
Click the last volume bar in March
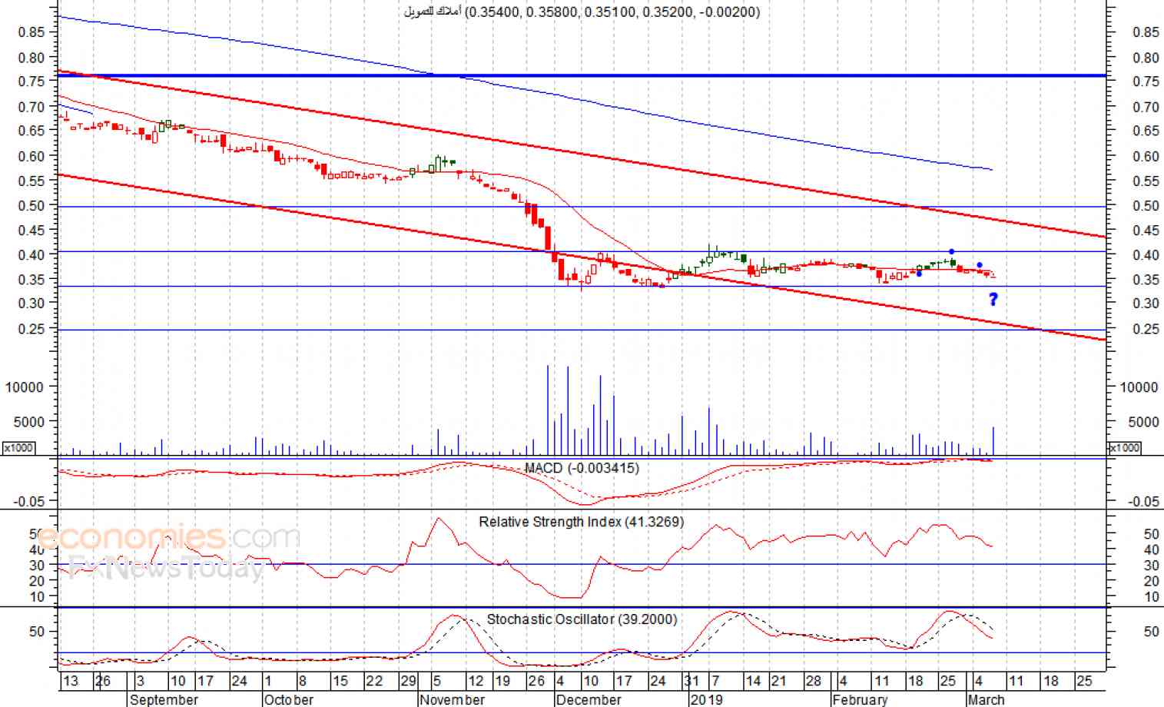(993, 441)
